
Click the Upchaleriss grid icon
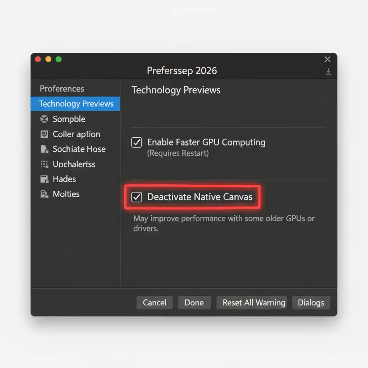44,164
